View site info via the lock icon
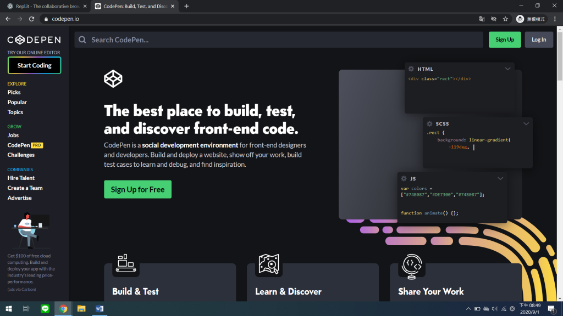 point(46,19)
